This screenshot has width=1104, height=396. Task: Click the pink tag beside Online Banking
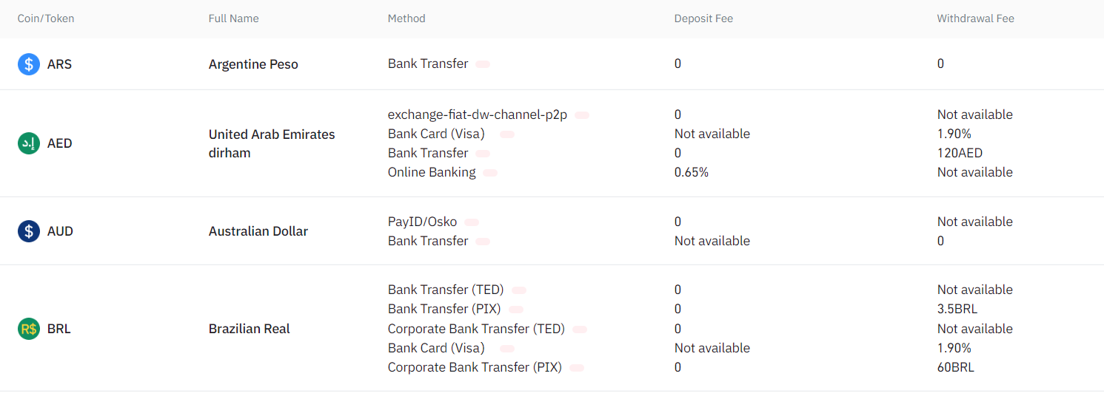490,173
